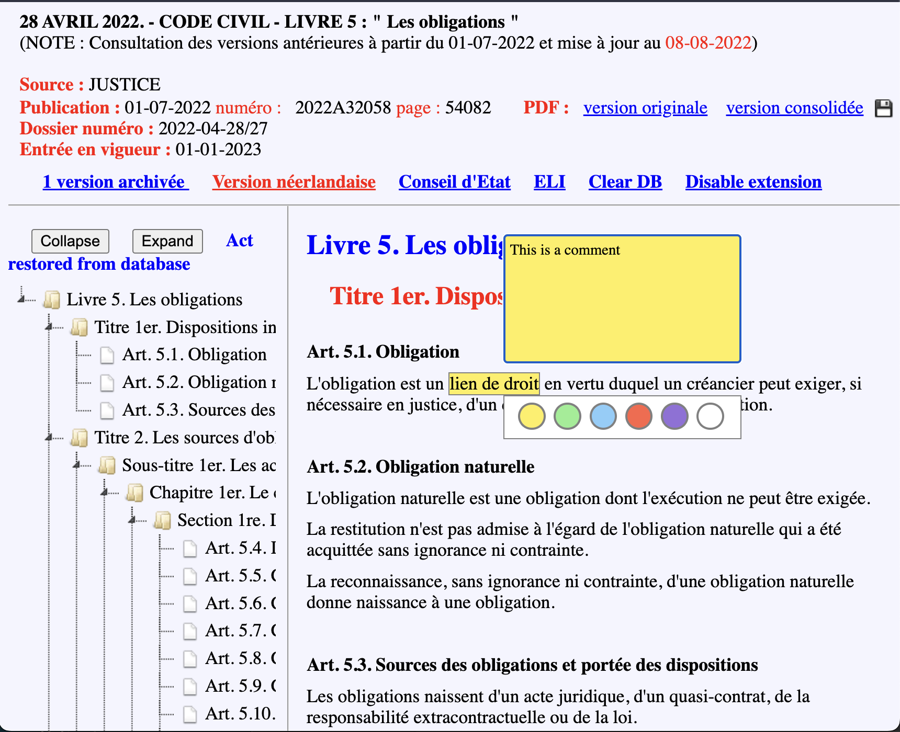Viewport: 900px width, 732px height.
Task: Click folder icon of Livre 5. Les obligations
Action: point(52,300)
